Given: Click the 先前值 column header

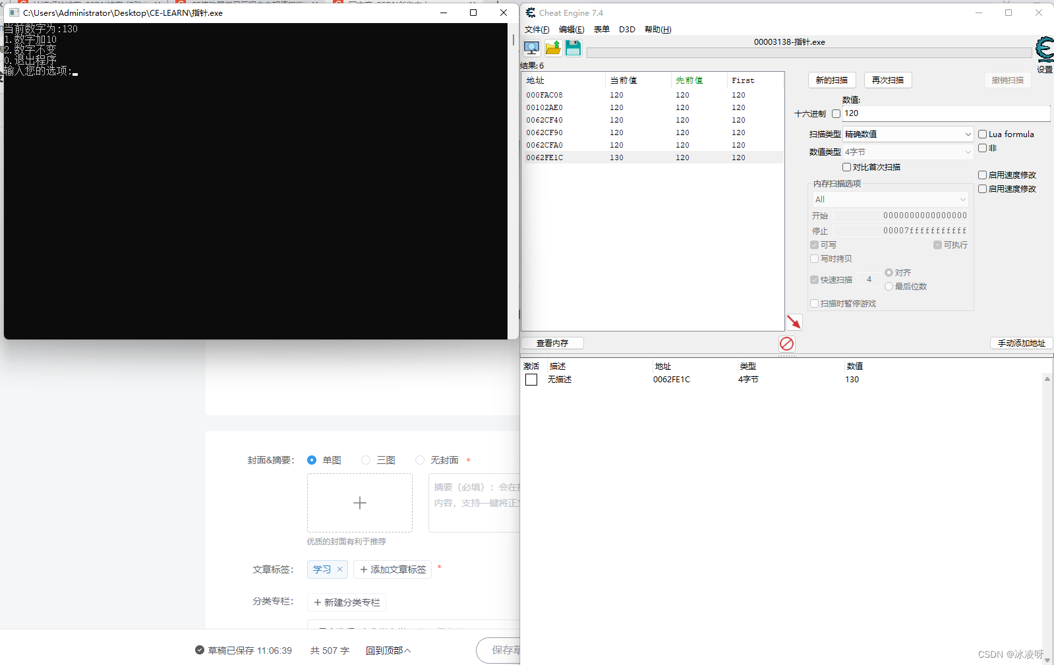Looking at the screenshot, I should click(699, 80).
